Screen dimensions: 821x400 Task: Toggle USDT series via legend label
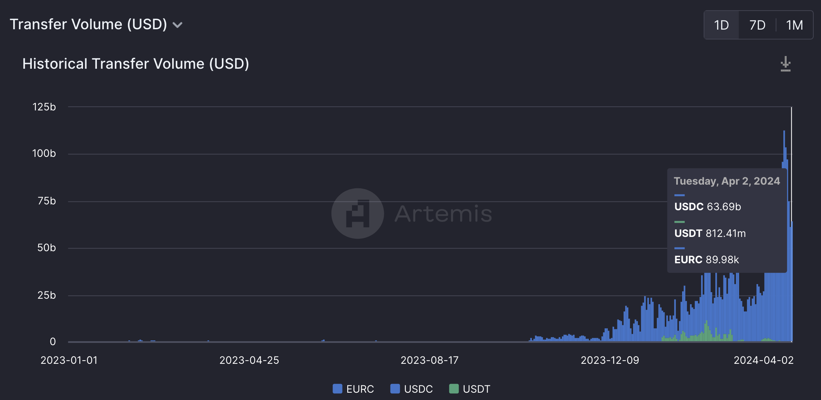(476, 389)
